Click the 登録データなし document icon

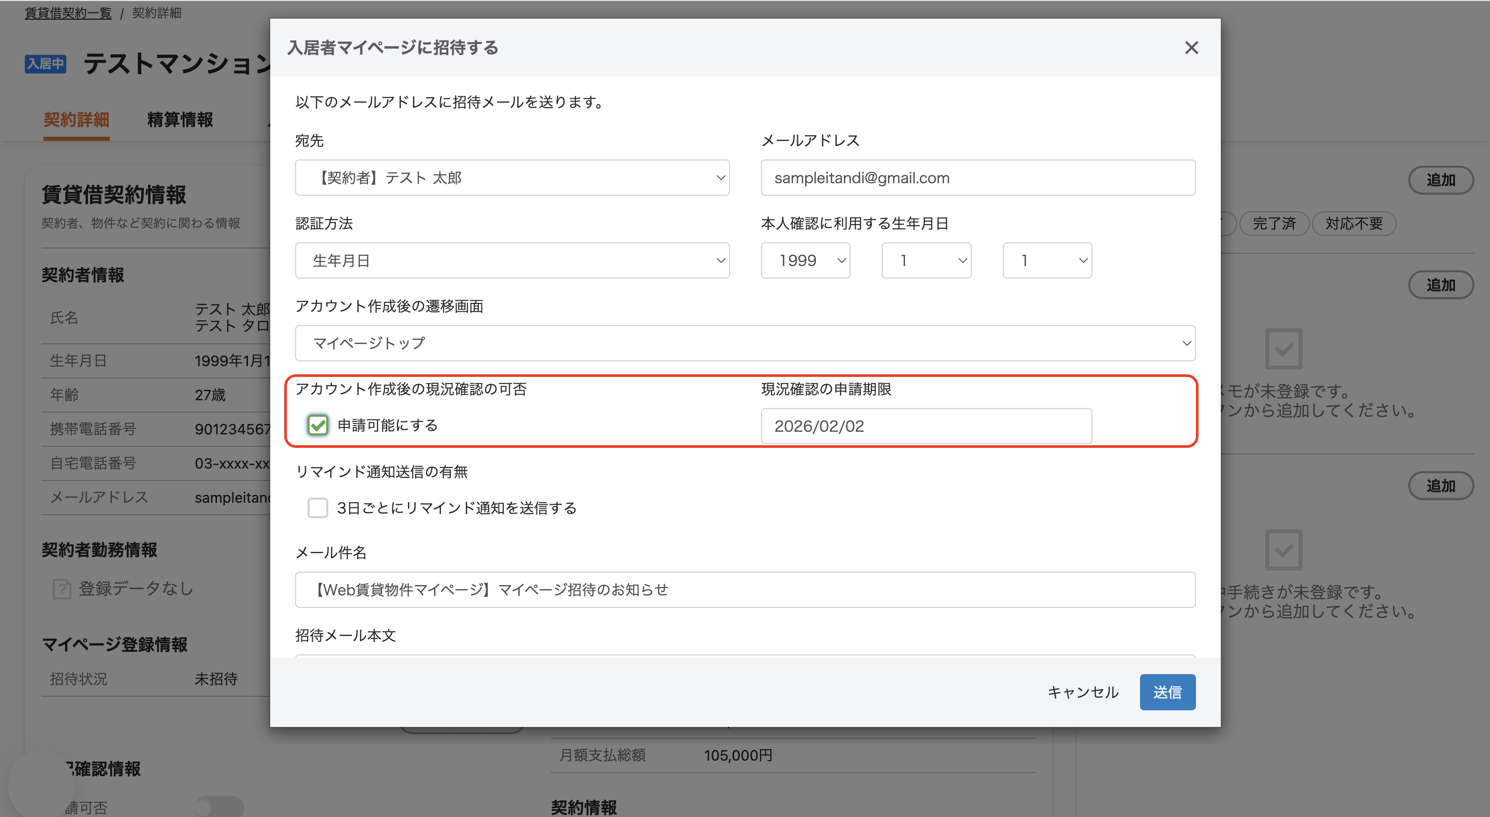61,589
